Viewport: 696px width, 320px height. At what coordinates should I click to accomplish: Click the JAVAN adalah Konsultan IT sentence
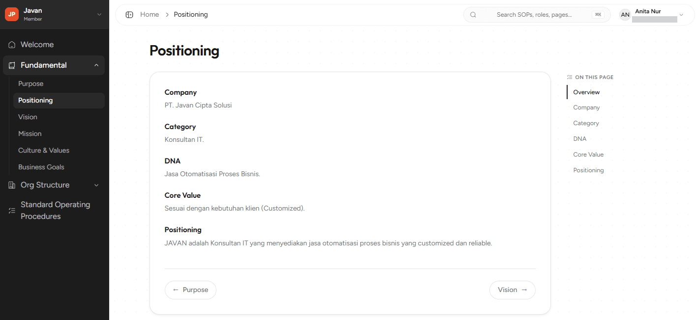point(328,243)
